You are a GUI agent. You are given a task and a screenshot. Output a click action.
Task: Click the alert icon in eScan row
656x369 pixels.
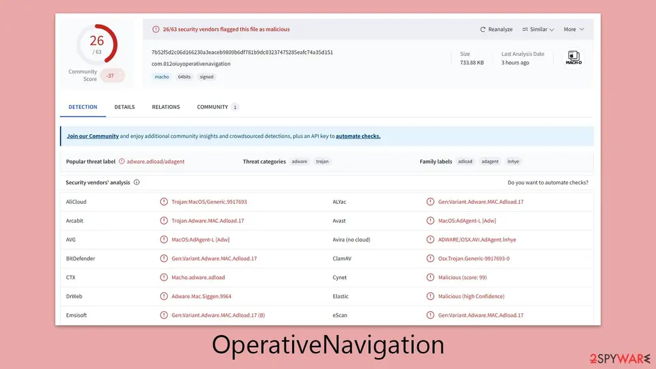pos(430,315)
